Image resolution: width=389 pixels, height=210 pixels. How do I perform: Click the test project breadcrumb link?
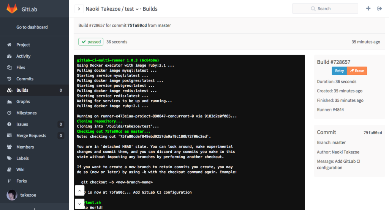(129, 9)
